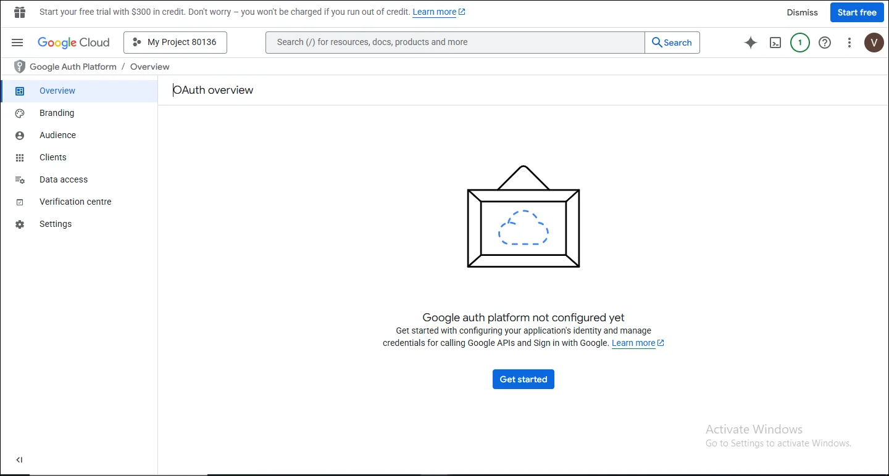Activate Cloud Shell terminal icon

click(775, 43)
